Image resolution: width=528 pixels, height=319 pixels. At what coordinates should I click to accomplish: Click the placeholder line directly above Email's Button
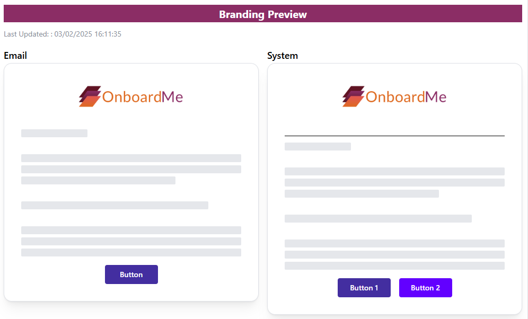[x=131, y=253]
